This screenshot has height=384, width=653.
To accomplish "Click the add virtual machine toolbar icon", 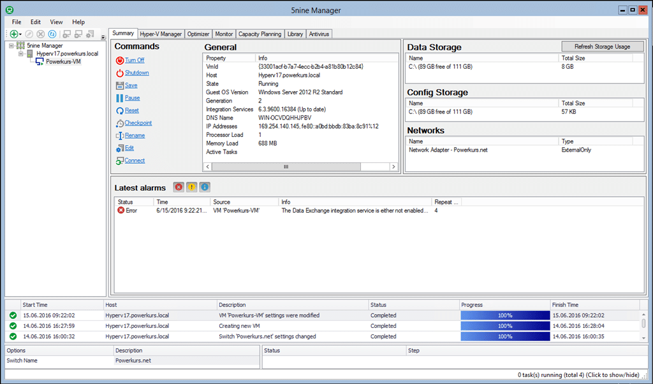I will click(x=66, y=34).
